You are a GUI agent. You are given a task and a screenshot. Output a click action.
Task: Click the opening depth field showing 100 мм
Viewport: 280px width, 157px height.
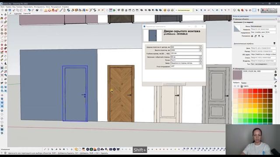point(186,53)
